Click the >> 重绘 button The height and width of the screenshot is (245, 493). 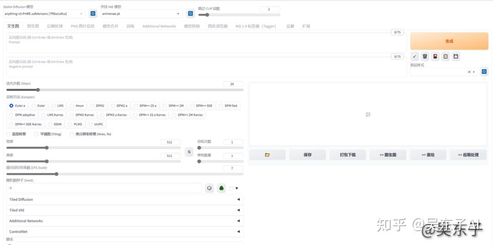coord(428,155)
